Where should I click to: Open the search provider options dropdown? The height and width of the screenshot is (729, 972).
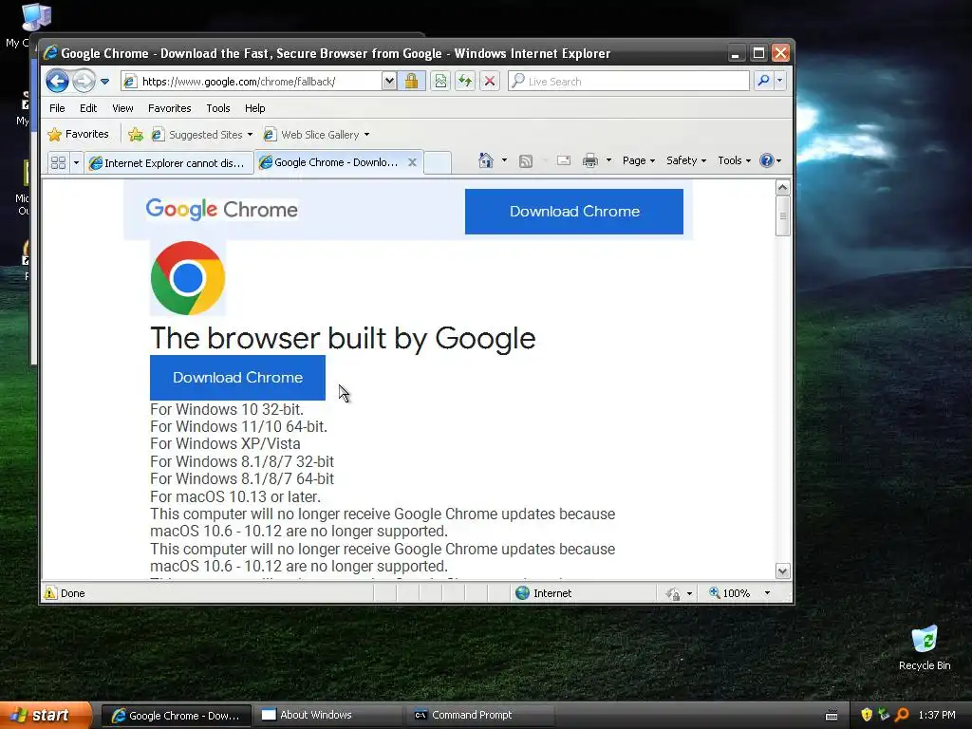[780, 81]
